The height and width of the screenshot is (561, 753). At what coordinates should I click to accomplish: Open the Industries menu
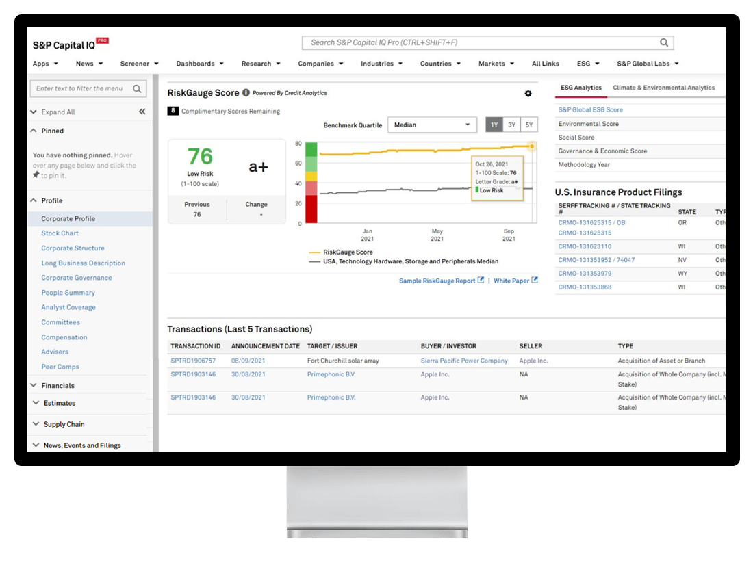pos(381,64)
